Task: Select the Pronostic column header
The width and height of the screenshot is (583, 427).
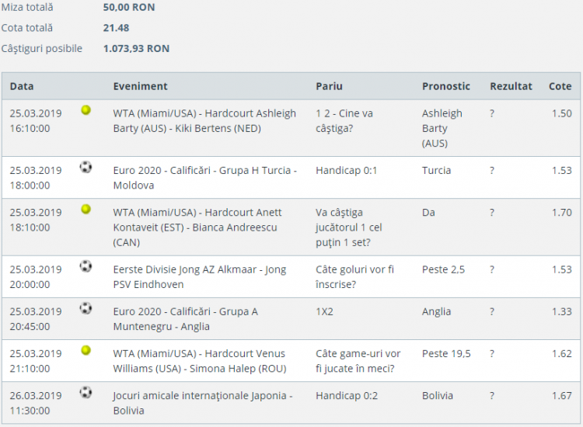Action: [445, 86]
